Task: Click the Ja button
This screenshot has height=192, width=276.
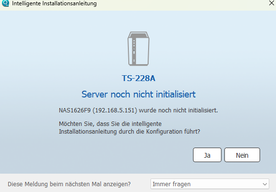Action: coord(207,155)
